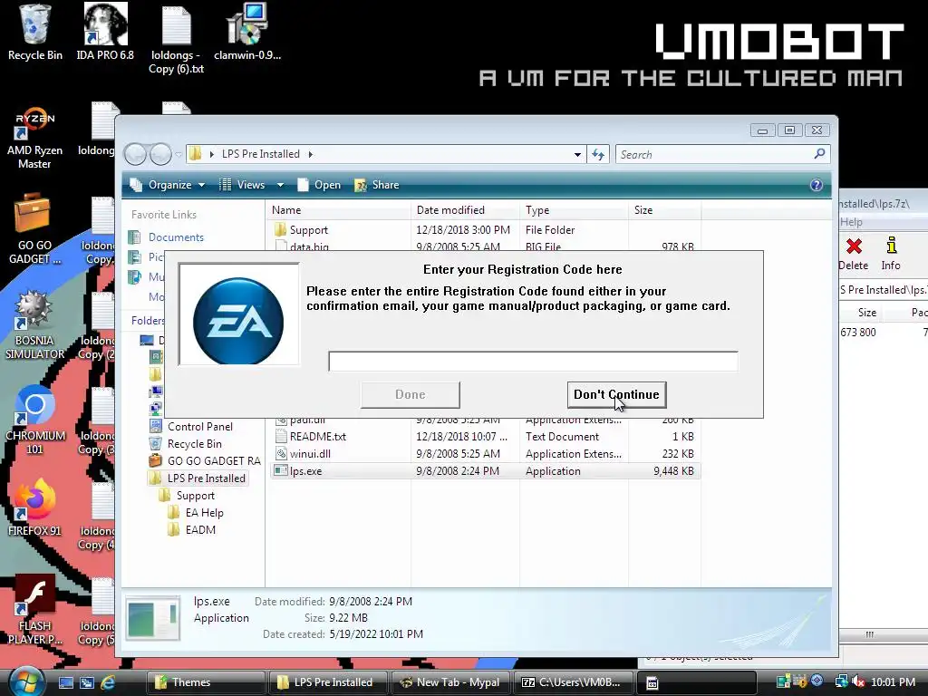Launch BOSNIA SIMULATOR desktop shortcut

[x=34, y=324]
